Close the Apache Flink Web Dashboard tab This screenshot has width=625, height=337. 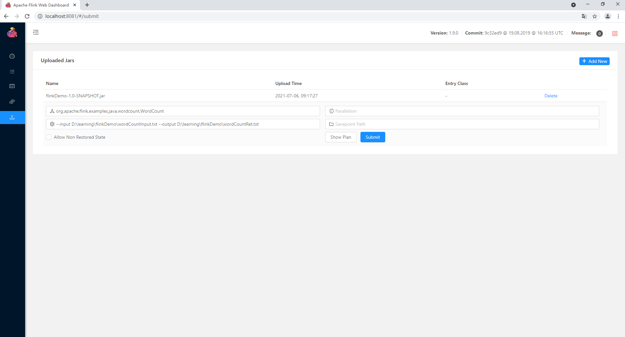tap(75, 5)
